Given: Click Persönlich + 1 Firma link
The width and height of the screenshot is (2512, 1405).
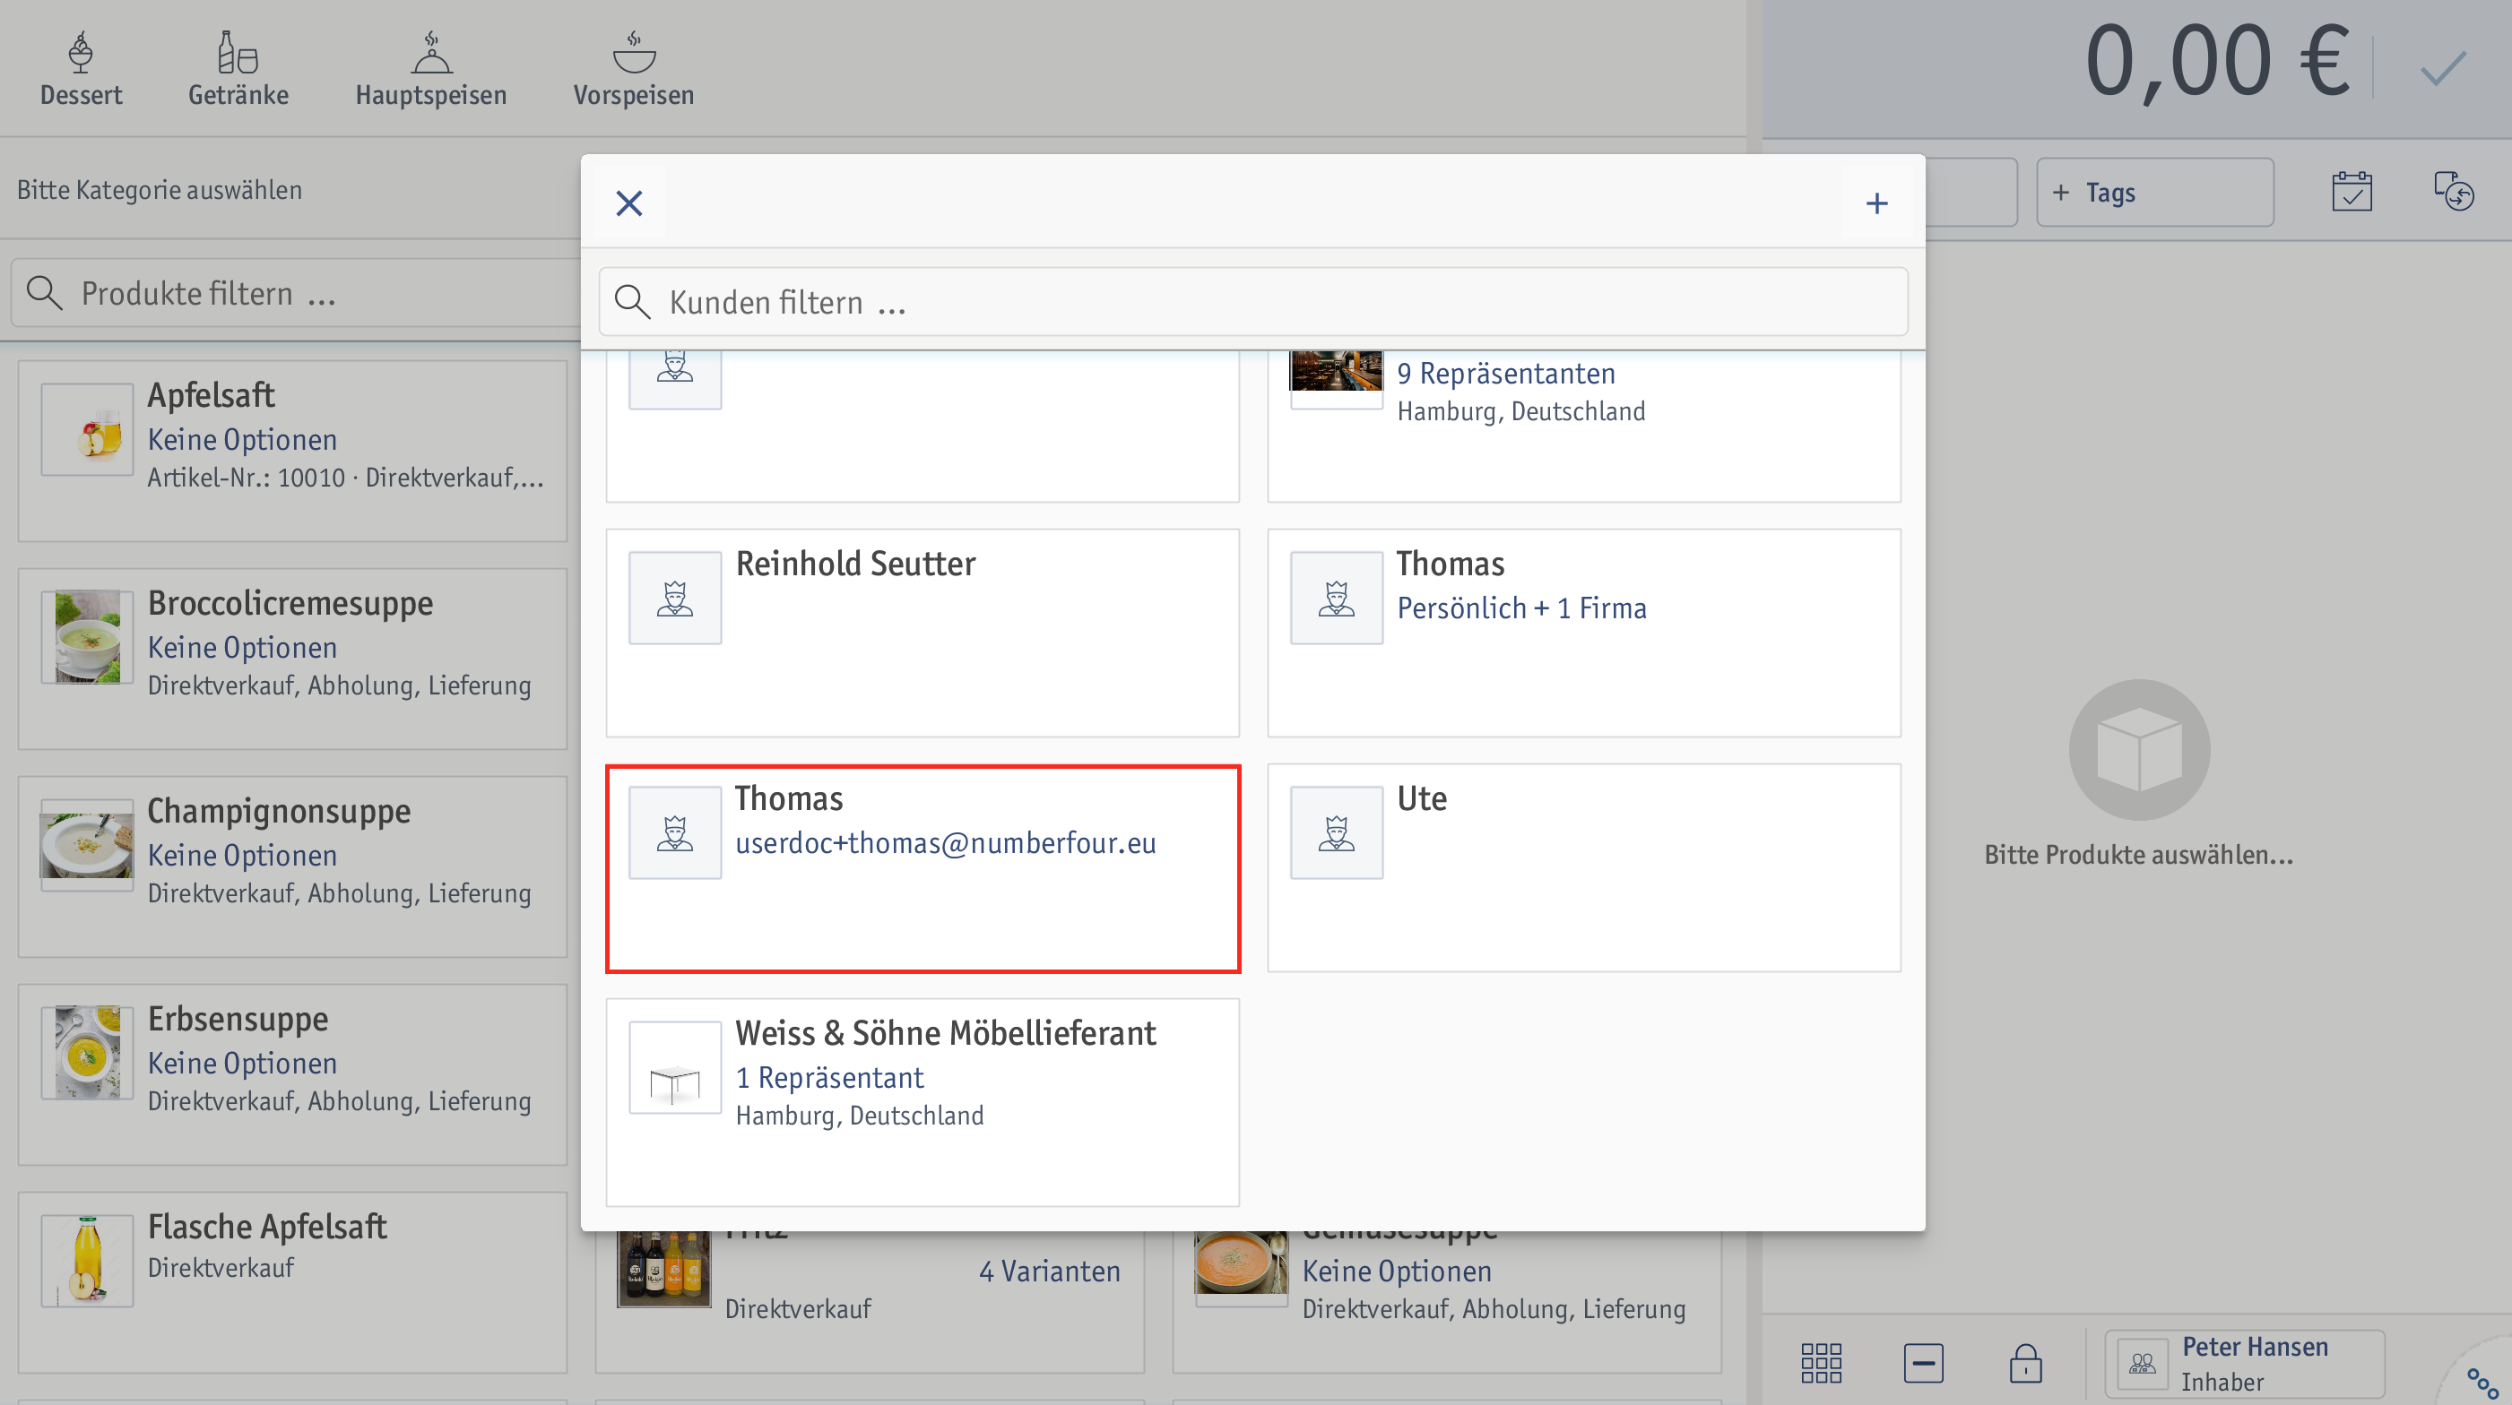Looking at the screenshot, I should 1521,608.
